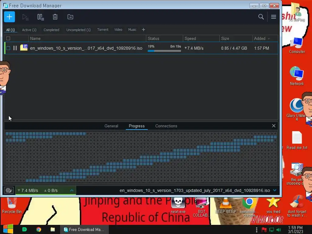
Task: Open File Explorer from the taskbar
Action: coord(53,229)
